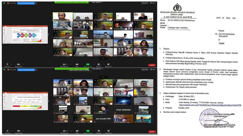The height and width of the screenshot is (136, 243).
Task: Unmute microphone in the top Zoom window
Action: coord(7,65)
